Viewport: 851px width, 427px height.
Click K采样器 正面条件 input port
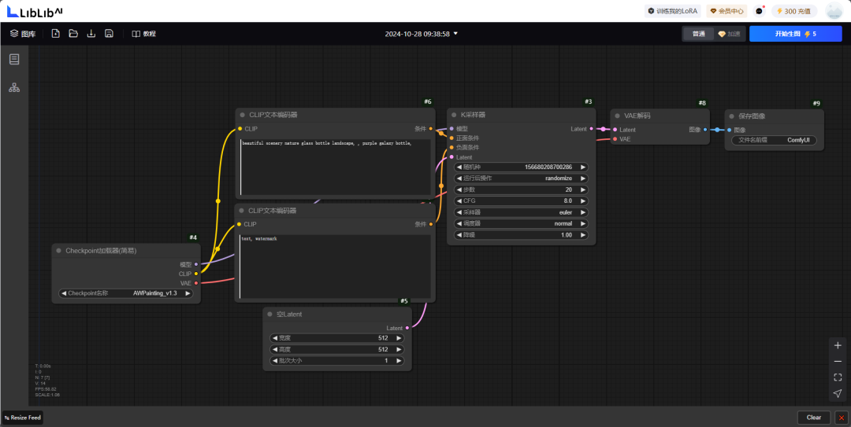click(x=452, y=138)
